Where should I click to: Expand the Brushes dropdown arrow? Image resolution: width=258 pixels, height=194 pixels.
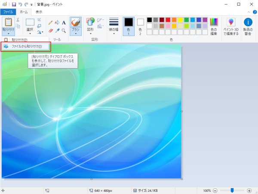coord(76,33)
